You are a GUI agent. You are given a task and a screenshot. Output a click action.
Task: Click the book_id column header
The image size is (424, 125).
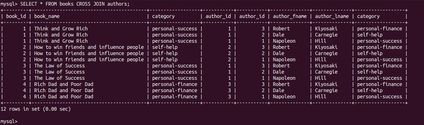click(x=16, y=16)
